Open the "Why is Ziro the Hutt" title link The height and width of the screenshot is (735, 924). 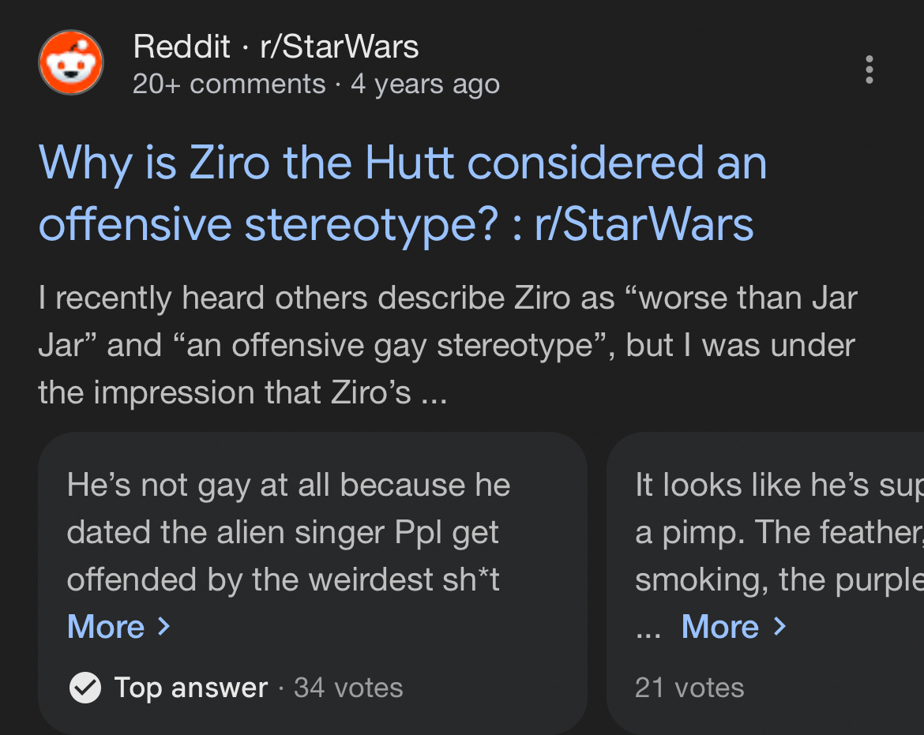click(x=402, y=163)
